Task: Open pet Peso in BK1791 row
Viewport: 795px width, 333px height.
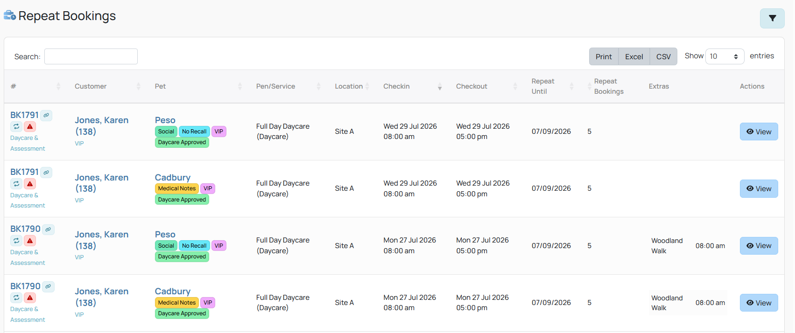Action: click(165, 120)
